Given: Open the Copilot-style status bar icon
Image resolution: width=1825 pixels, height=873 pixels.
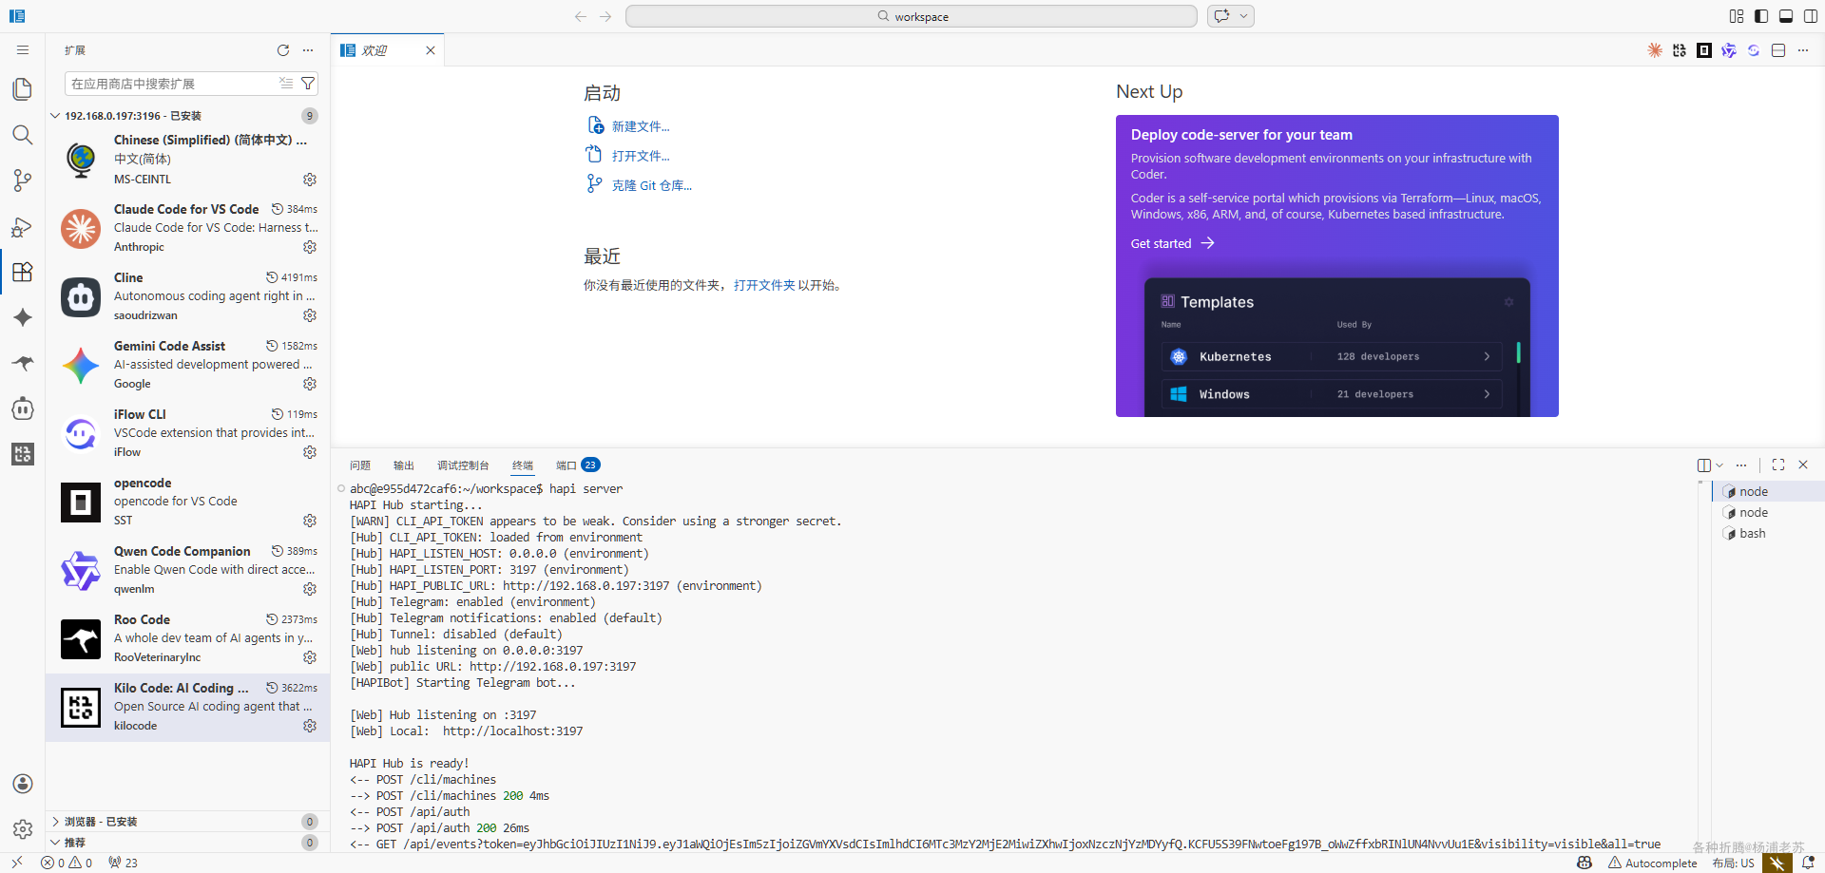Looking at the screenshot, I should pyautogui.click(x=1585, y=863).
